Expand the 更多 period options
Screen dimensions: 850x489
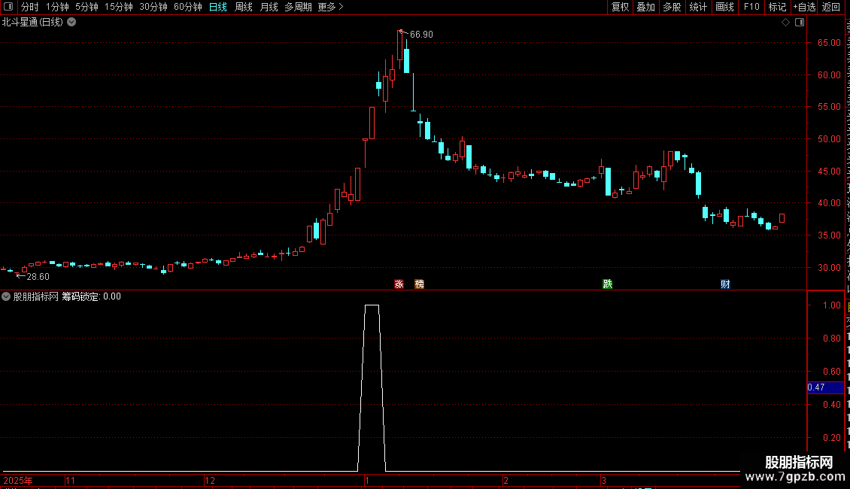click(x=330, y=7)
